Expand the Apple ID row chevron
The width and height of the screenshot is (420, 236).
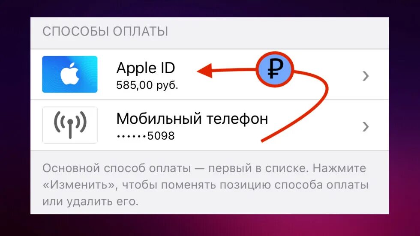[x=366, y=76]
